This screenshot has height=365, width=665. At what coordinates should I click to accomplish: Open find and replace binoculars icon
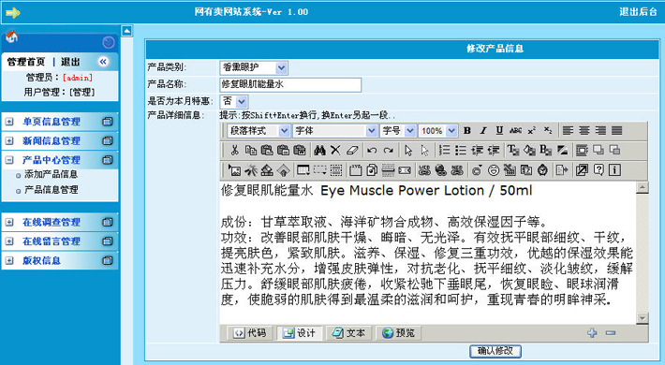tap(319, 150)
